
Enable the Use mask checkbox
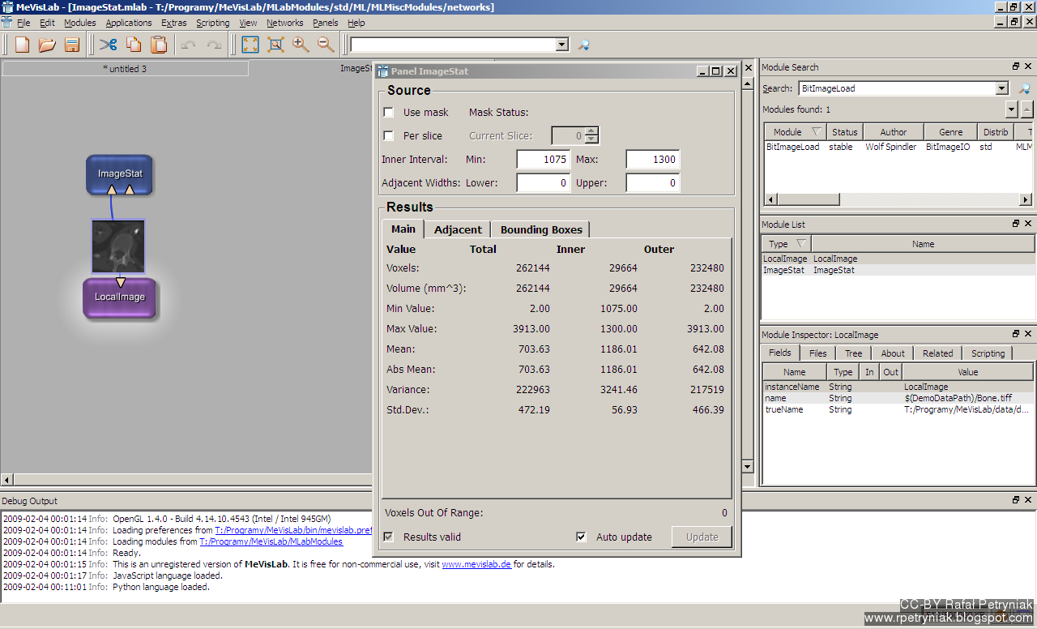point(389,113)
